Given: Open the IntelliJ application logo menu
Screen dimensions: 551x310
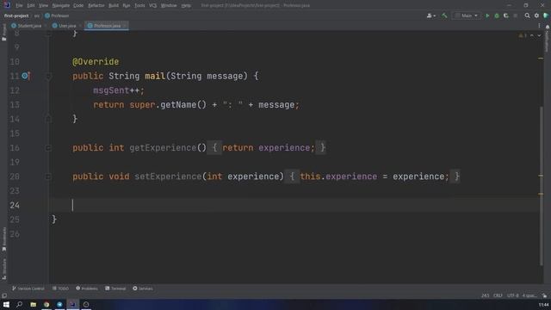Looking at the screenshot, I should [x=7, y=5].
